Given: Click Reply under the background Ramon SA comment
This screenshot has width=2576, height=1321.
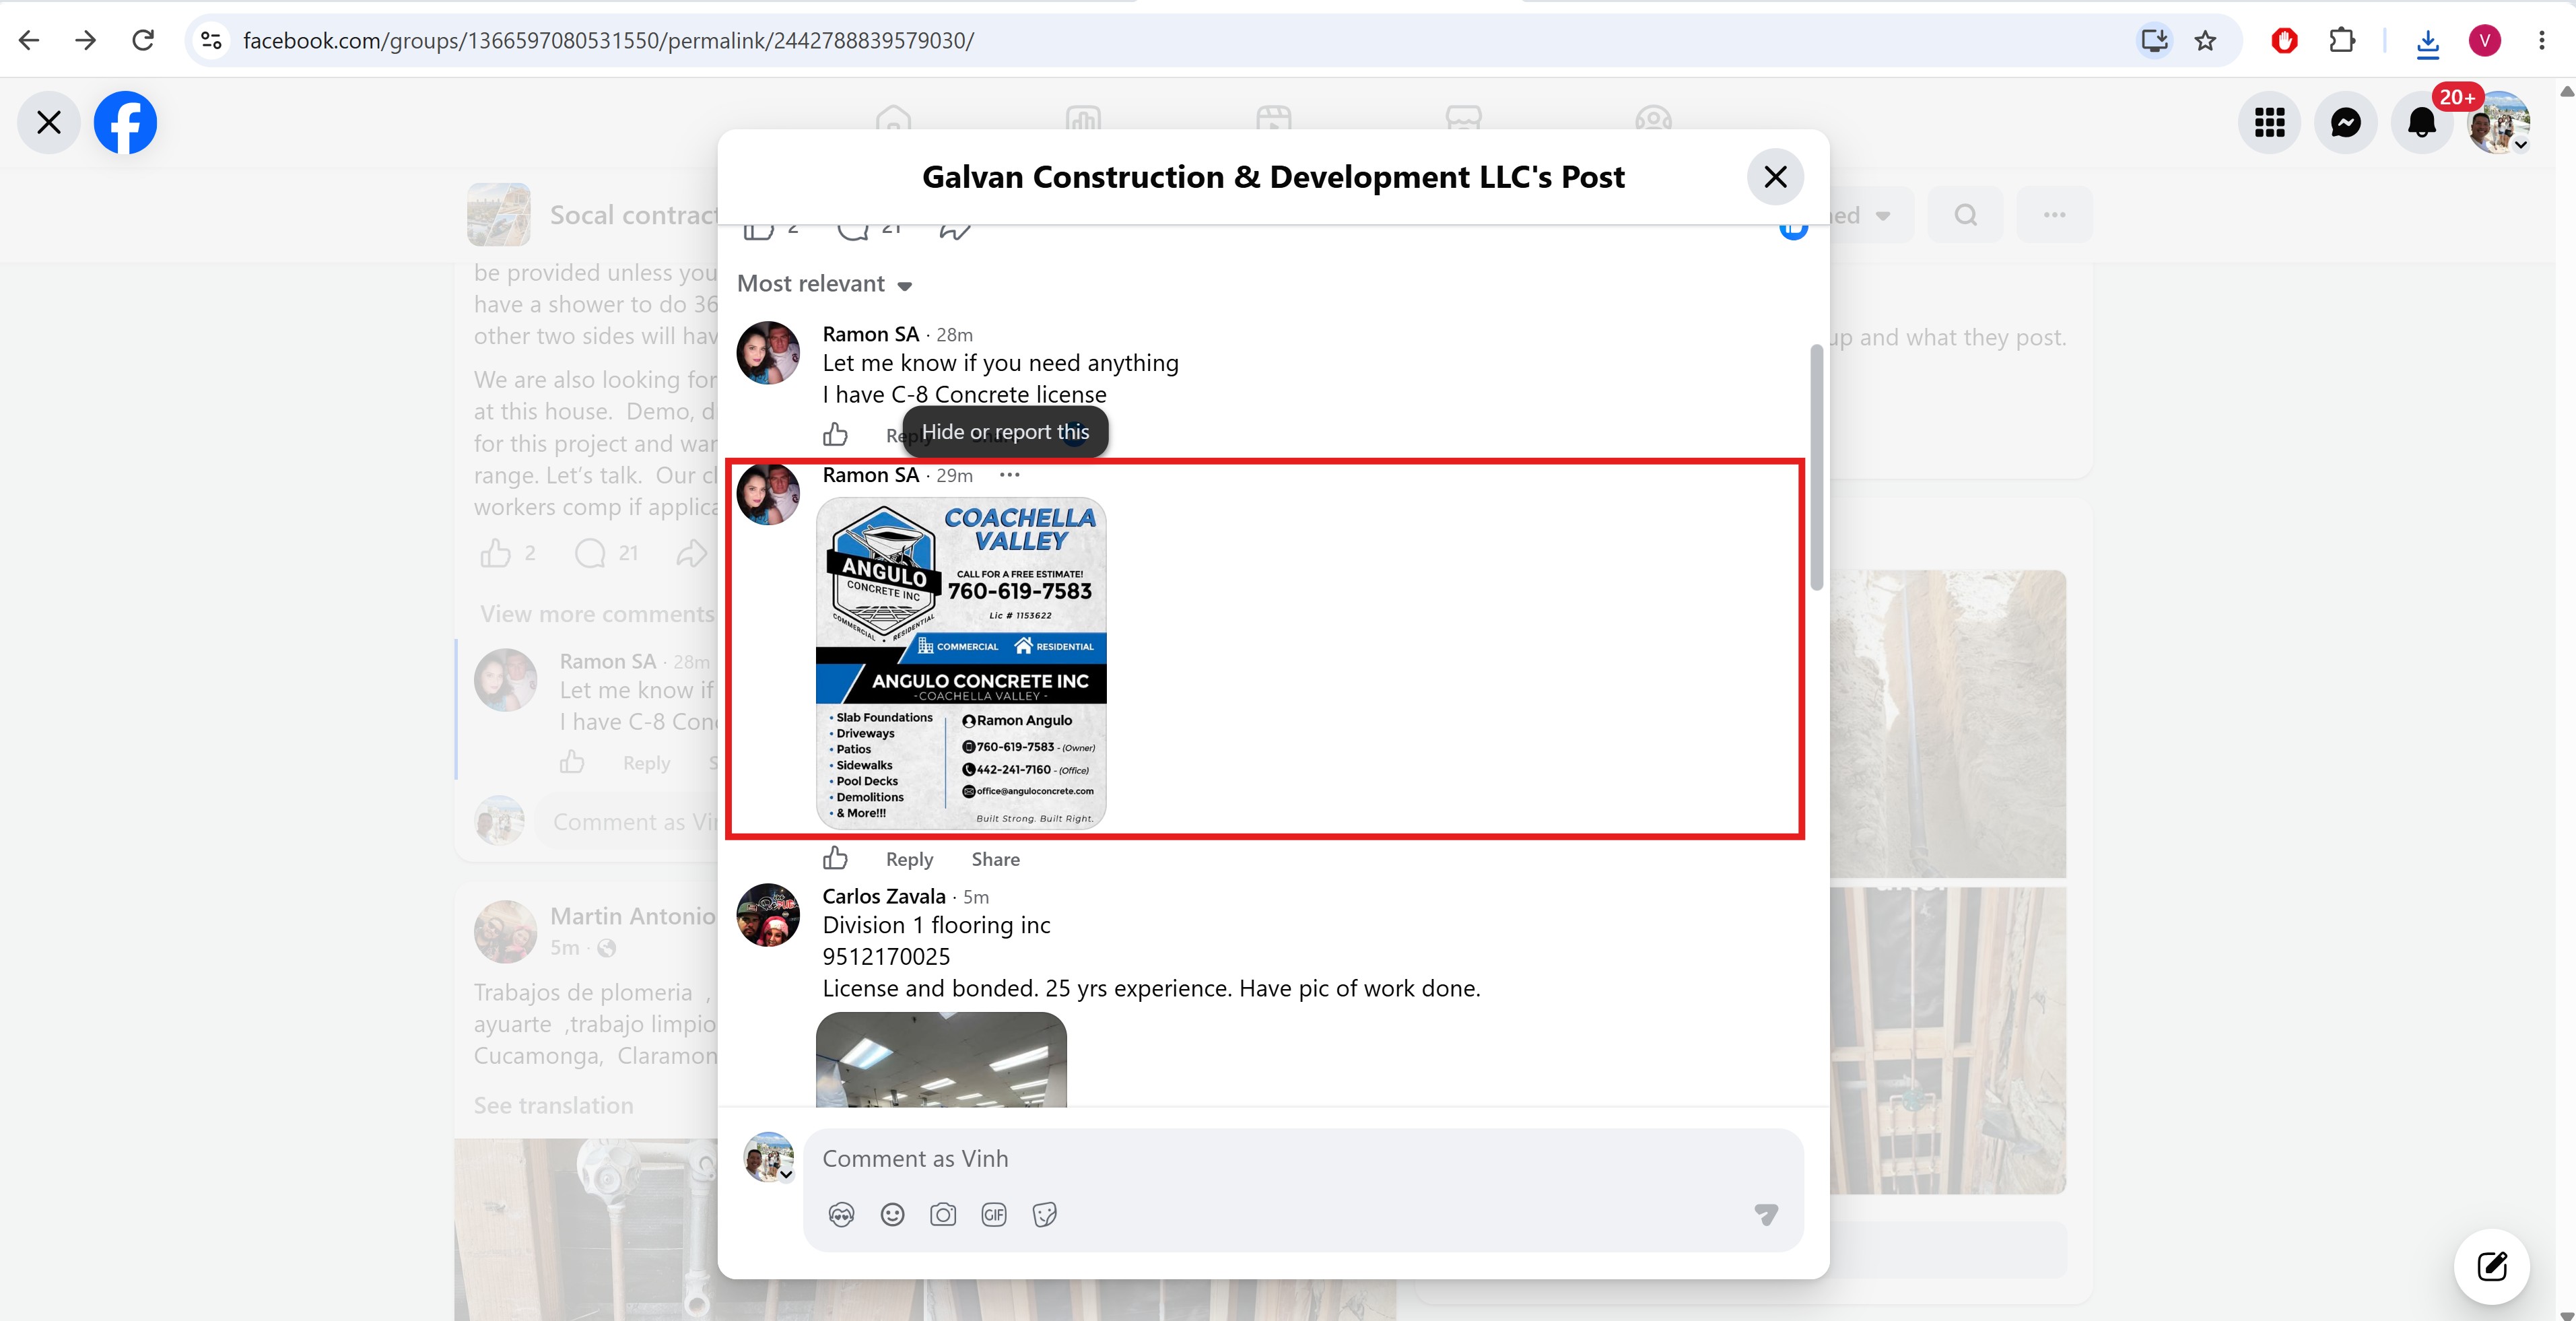Looking at the screenshot, I should (646, 763).
